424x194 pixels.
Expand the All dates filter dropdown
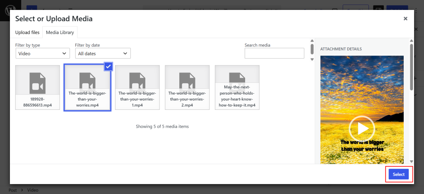[103, 53]
